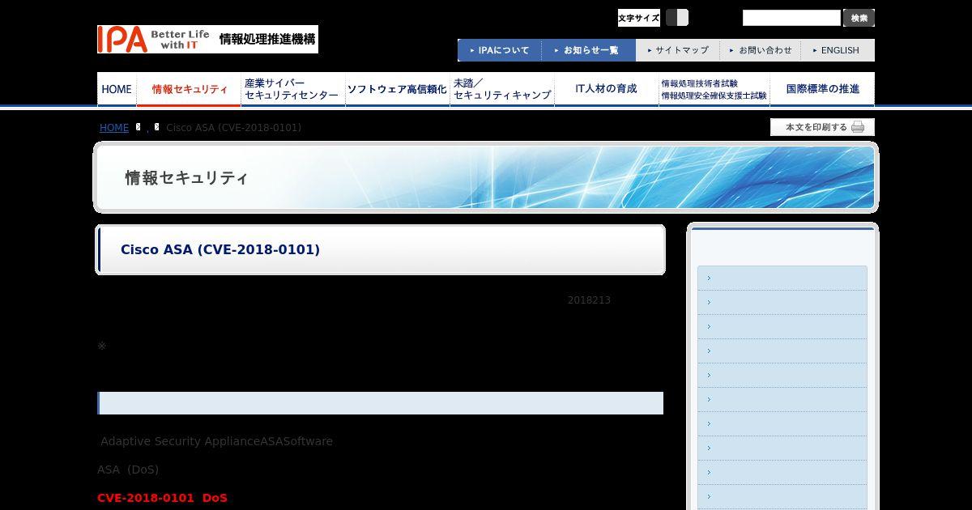This screenshot has height=510, width=972.
Task: Focus the site search input field
Action: pos(791,18)
